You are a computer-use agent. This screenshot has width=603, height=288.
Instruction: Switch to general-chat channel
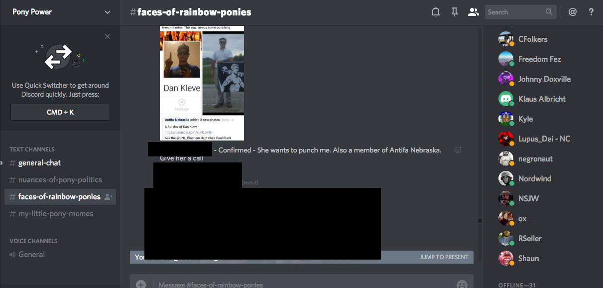39,163
